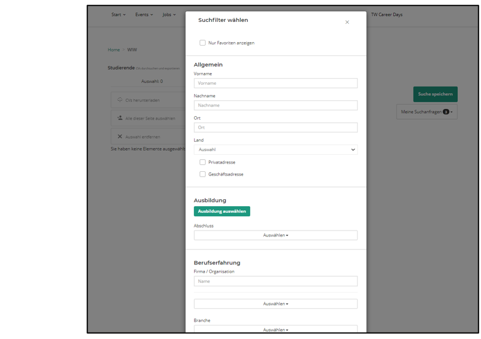This screenshot has width=481, height=339.
Task: Expand the Meine Suchanfragen dropdown
Action: pos(426,112)
